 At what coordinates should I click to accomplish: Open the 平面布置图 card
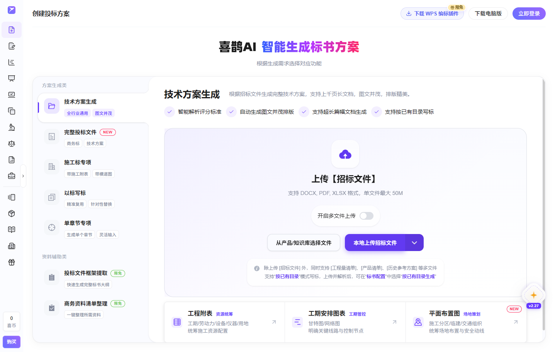click(466, 322)
